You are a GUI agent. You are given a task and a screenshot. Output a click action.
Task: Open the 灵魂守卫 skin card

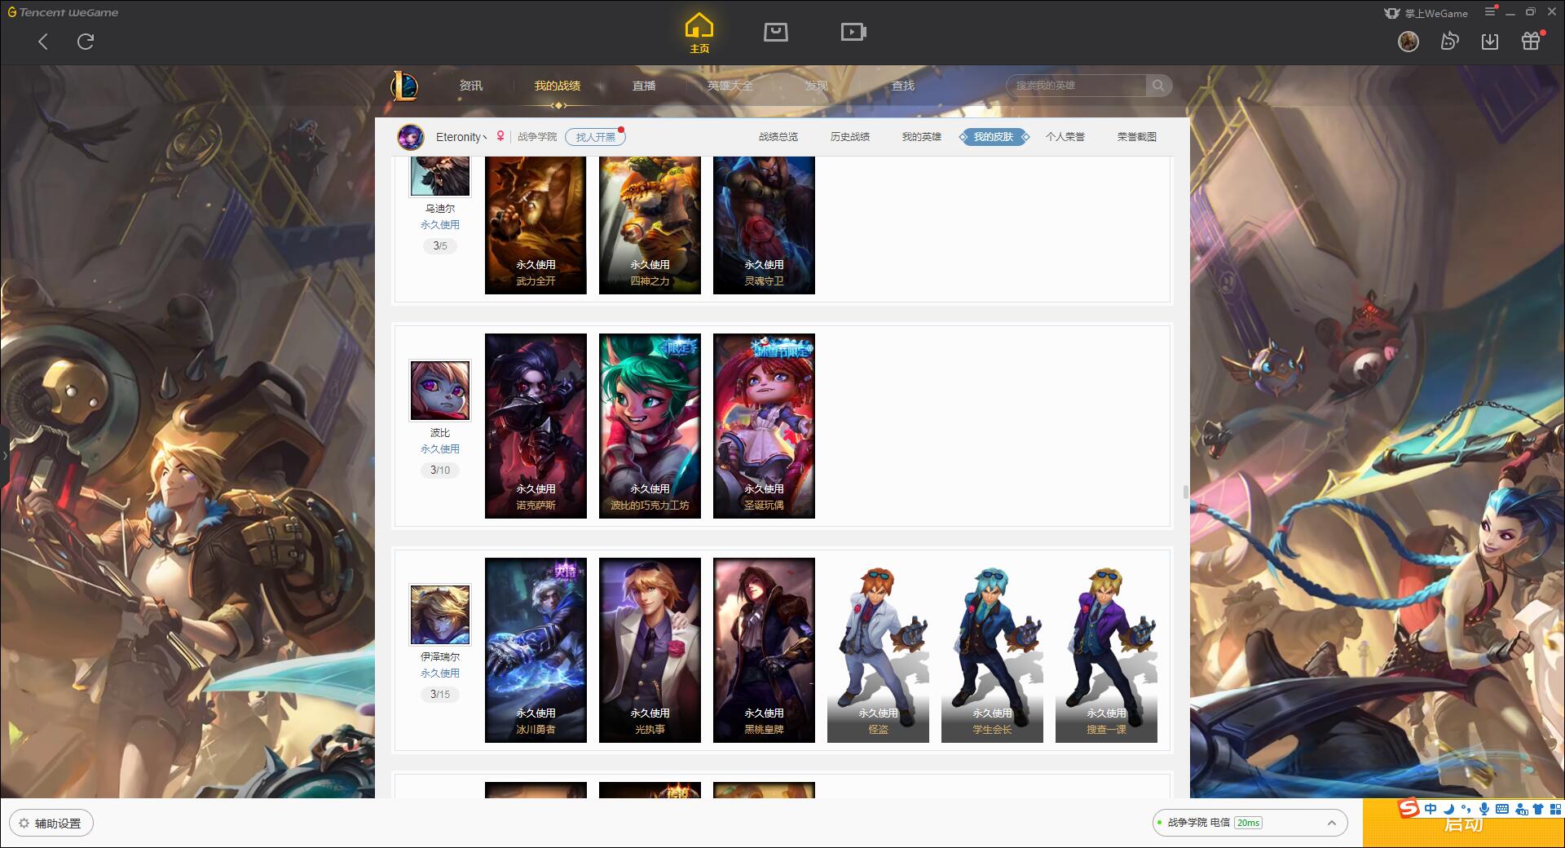(x=764, y=225)
